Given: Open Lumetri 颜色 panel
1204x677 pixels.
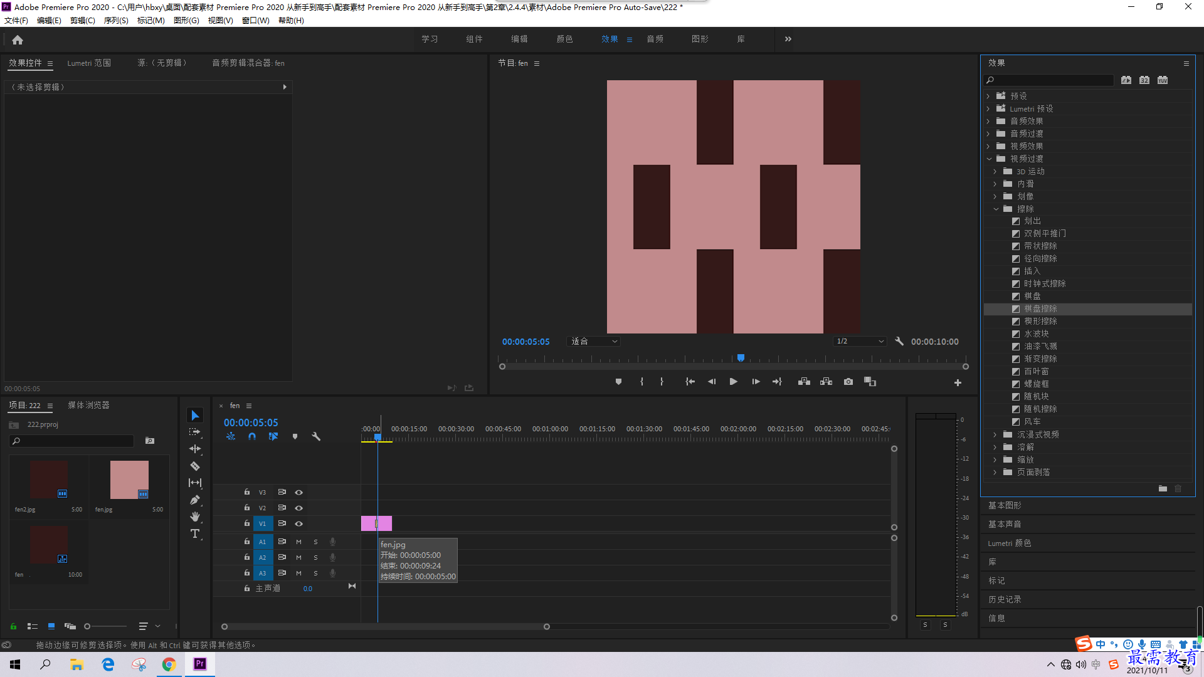Looking at the screenshot, I should [x=1010, y=543].
